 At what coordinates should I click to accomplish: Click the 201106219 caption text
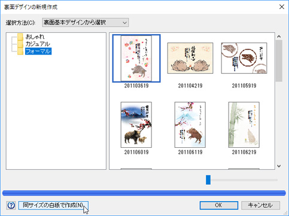click(244, 153)
